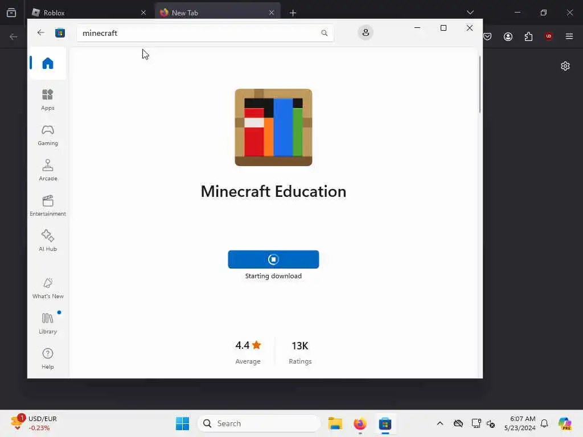The height and width of the screenshot is (437, 583).
Task: Open a new browser tab with plus
Action: (x=293, y=13)
